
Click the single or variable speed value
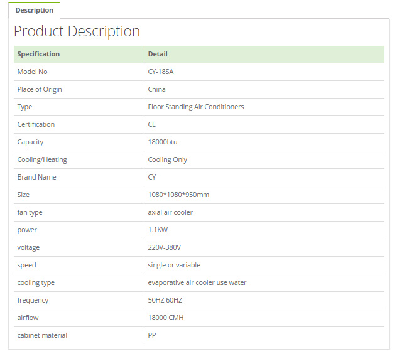pyautogui.click(x=174, y=265)
